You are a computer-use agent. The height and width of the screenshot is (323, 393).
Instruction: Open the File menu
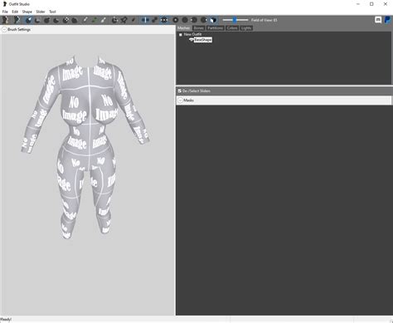pyautogui.click(x=5, y=12)
